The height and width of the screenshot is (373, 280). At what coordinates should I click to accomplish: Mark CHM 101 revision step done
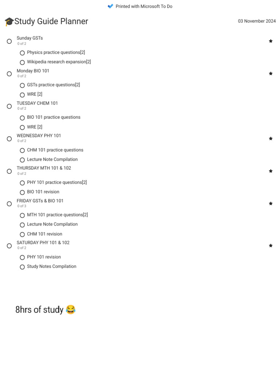pyautogui.click(x=22, y=234)
